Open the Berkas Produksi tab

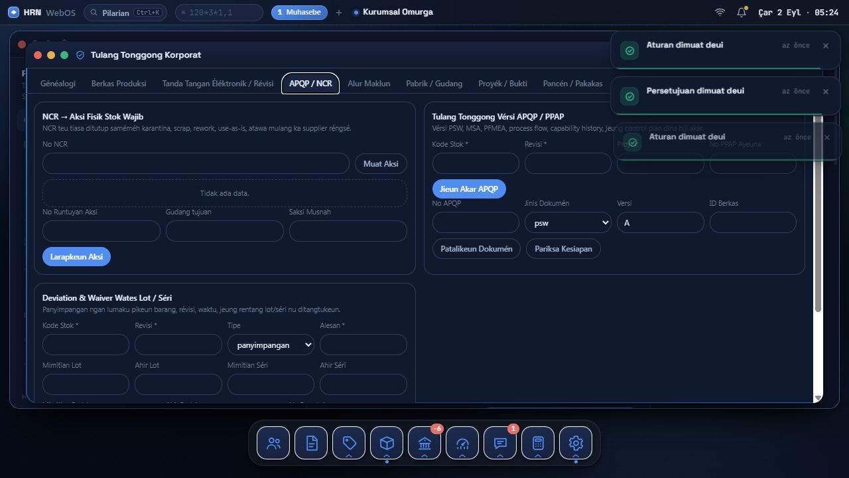119,84
